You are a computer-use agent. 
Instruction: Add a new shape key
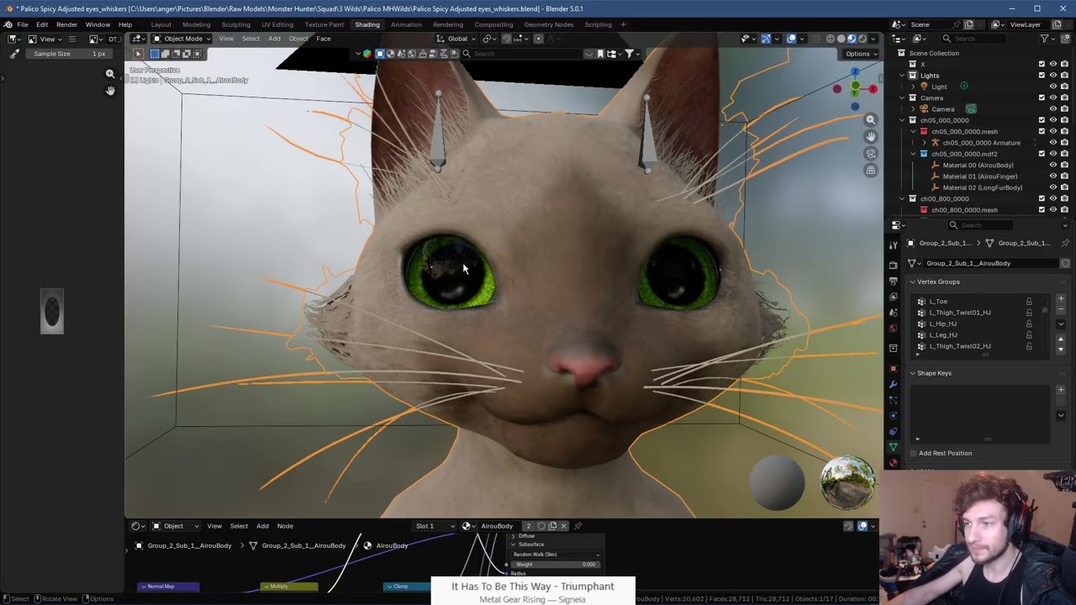[x=1061, y=390]
